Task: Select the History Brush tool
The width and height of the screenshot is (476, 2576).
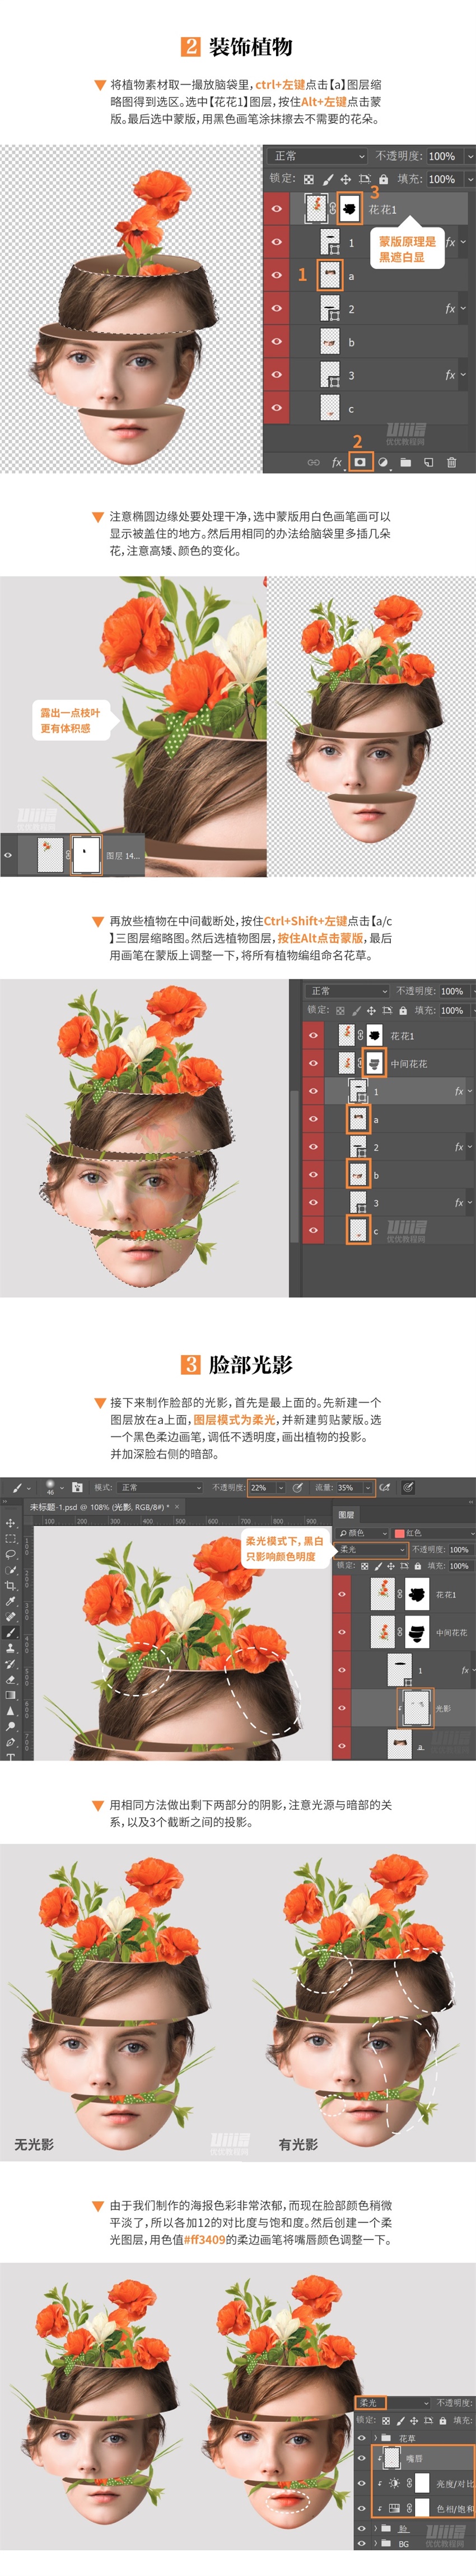Action: [10, 1664]
